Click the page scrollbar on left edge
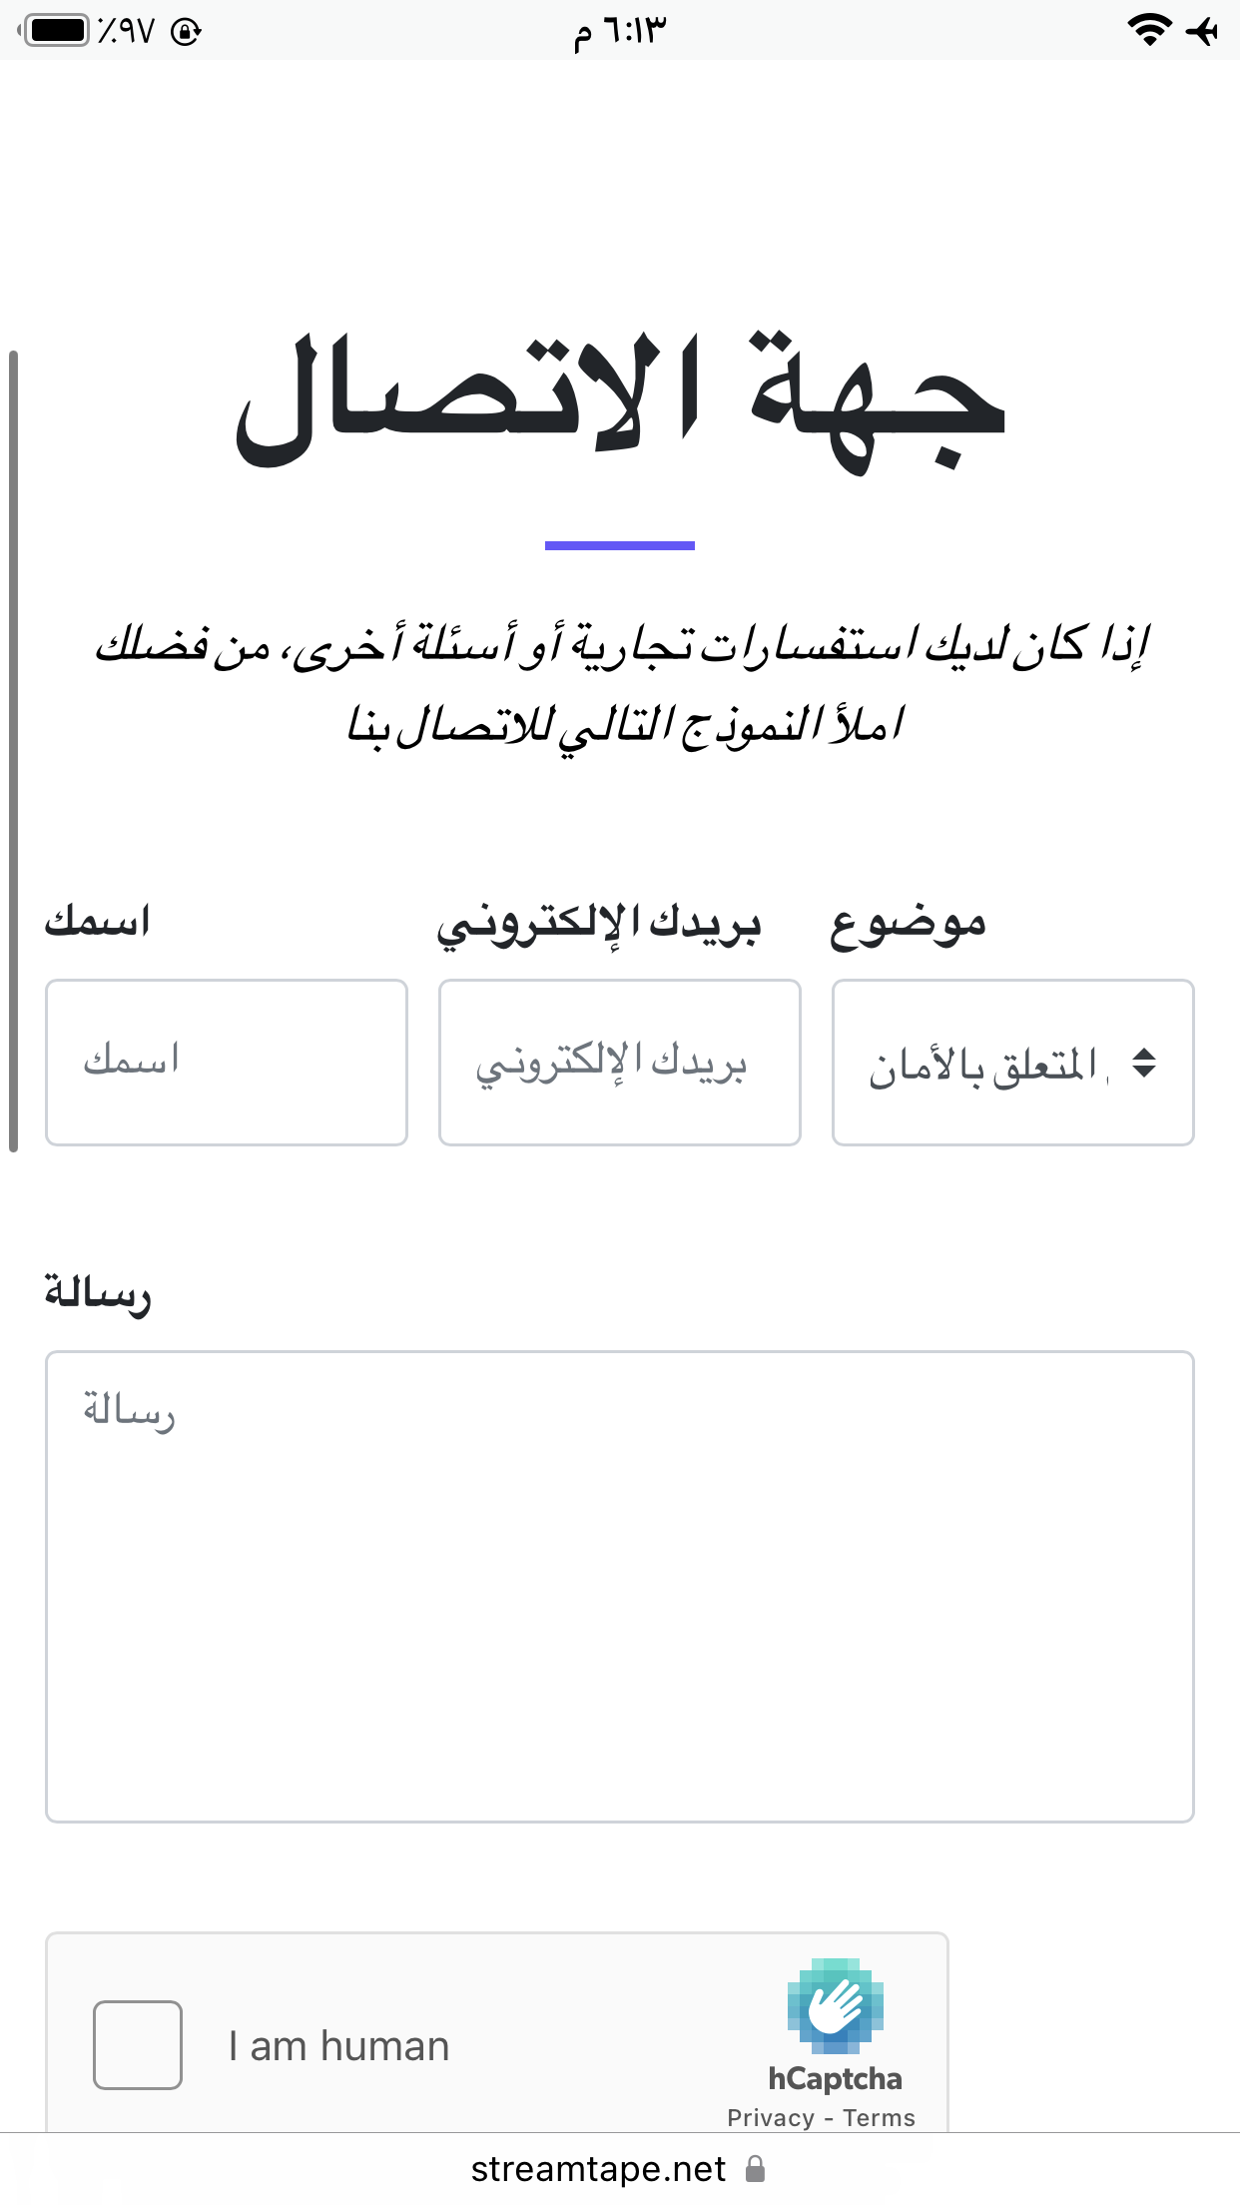1240x2205 pixels. click(x=13, y=751)
